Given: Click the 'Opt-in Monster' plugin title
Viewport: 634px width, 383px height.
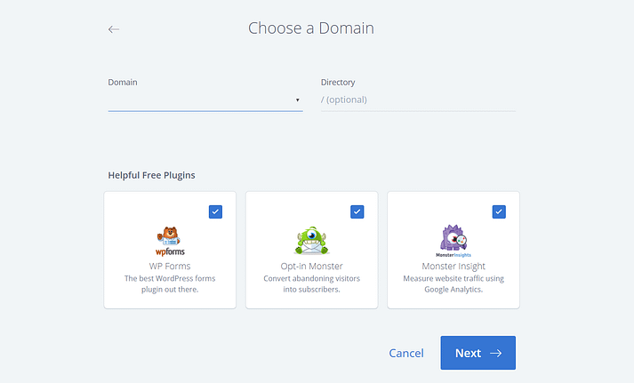Looking at the screenshot, I should coord(311,267).
